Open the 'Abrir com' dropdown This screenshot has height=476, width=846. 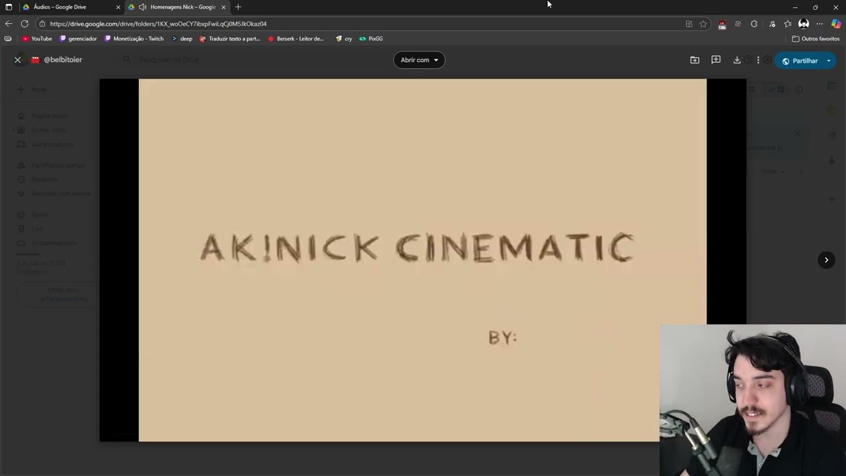point(419,60)
